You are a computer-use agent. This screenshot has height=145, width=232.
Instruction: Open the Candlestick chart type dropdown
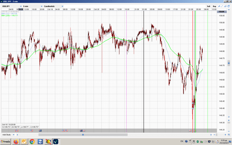tap(53, 6)
